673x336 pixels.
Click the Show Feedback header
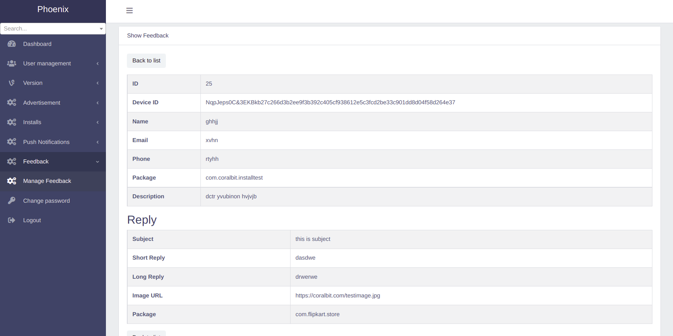148,36
